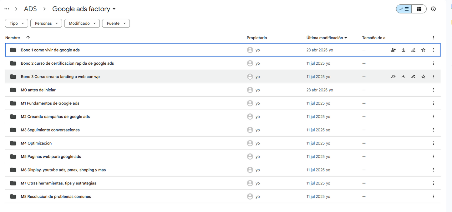Switch to grid layout view

tap(419, 9)
